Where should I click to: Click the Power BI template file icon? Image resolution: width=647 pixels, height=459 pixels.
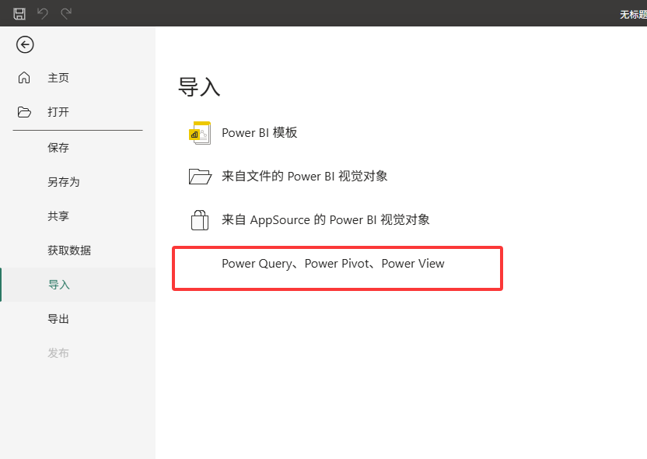(200, 133)
